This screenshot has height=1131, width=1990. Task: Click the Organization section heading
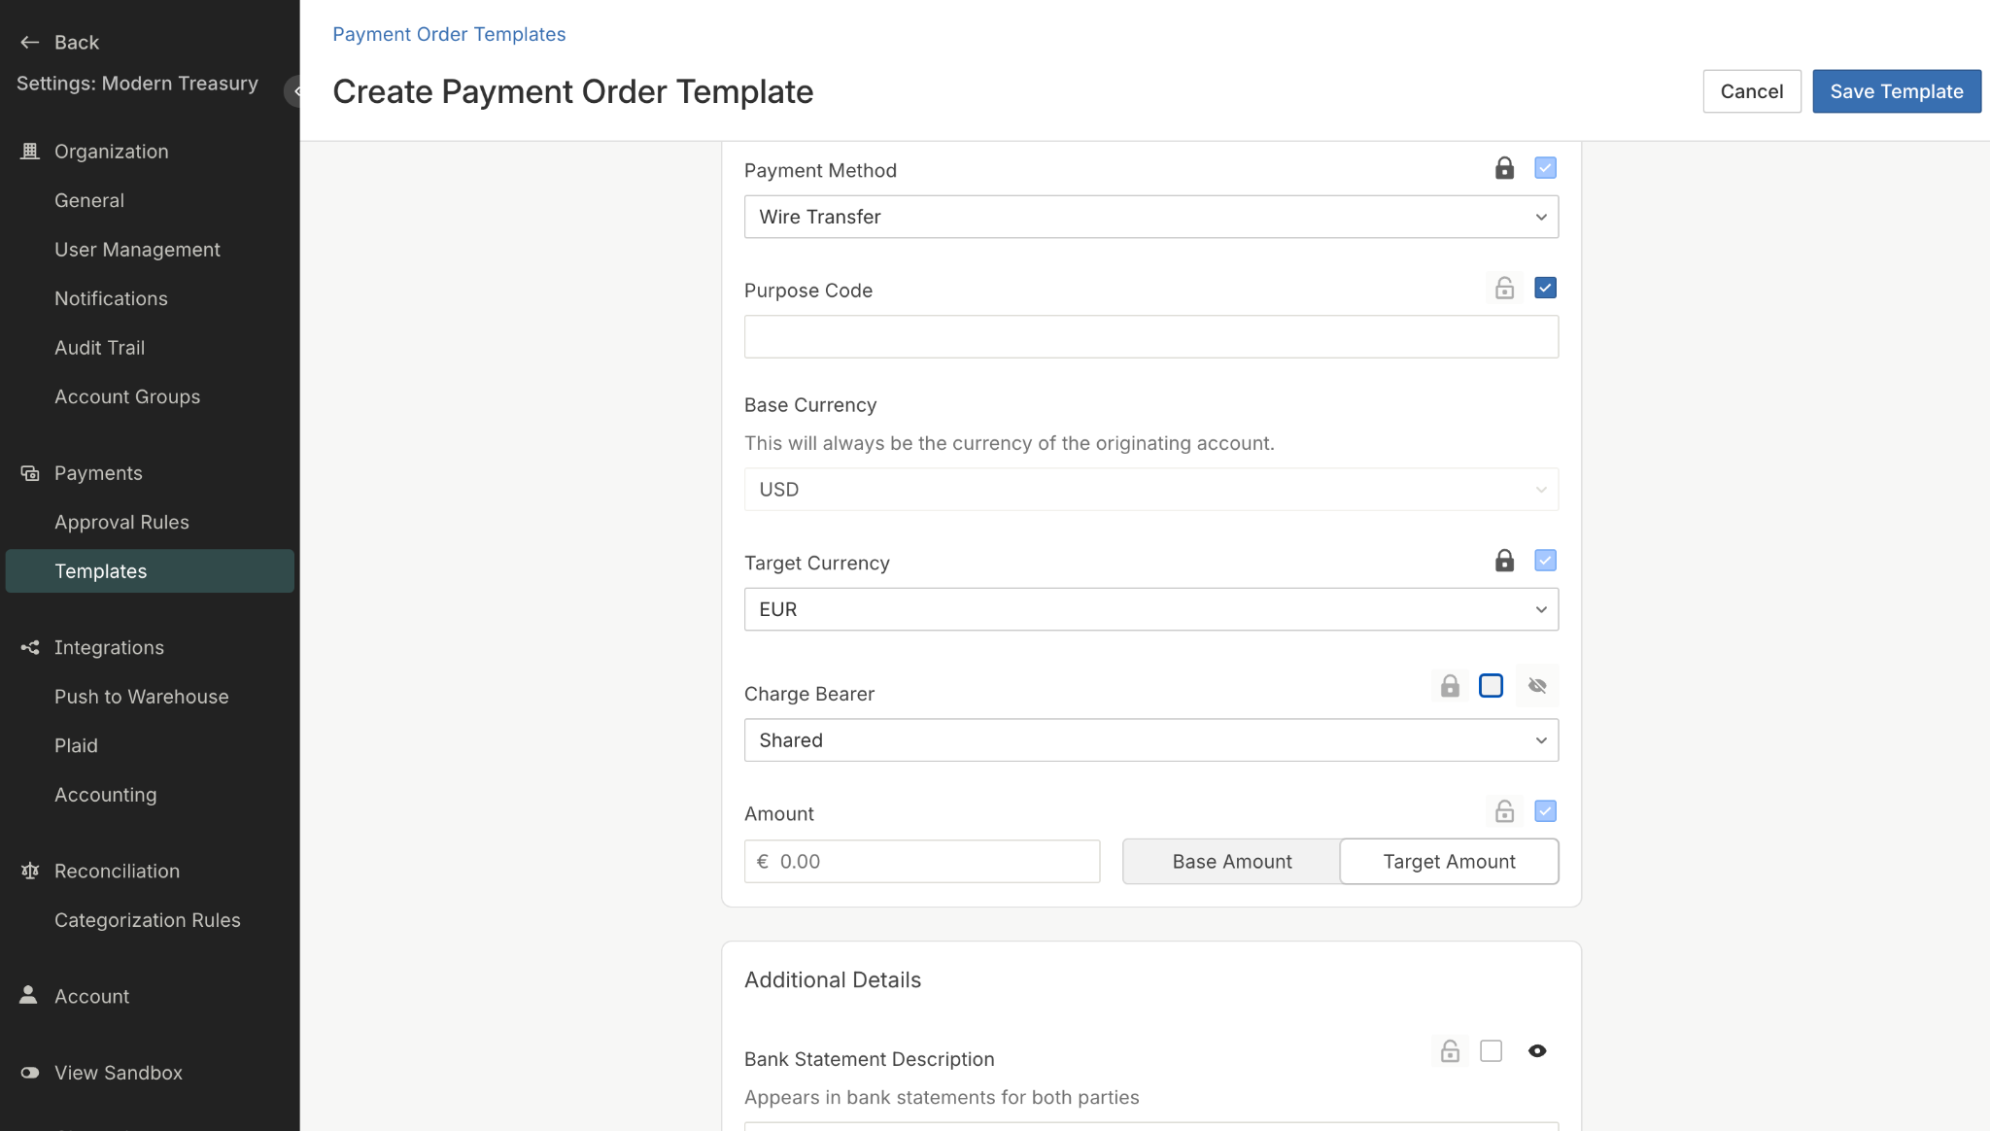click(x=112, y=152)
